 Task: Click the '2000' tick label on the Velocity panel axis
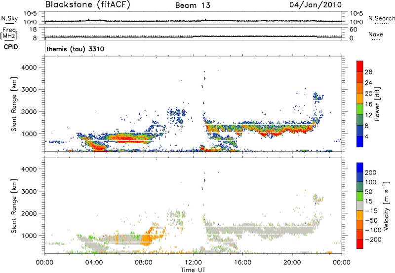point(29,213)
